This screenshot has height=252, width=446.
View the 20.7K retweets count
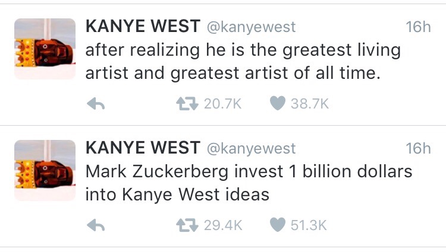[222, 104]
